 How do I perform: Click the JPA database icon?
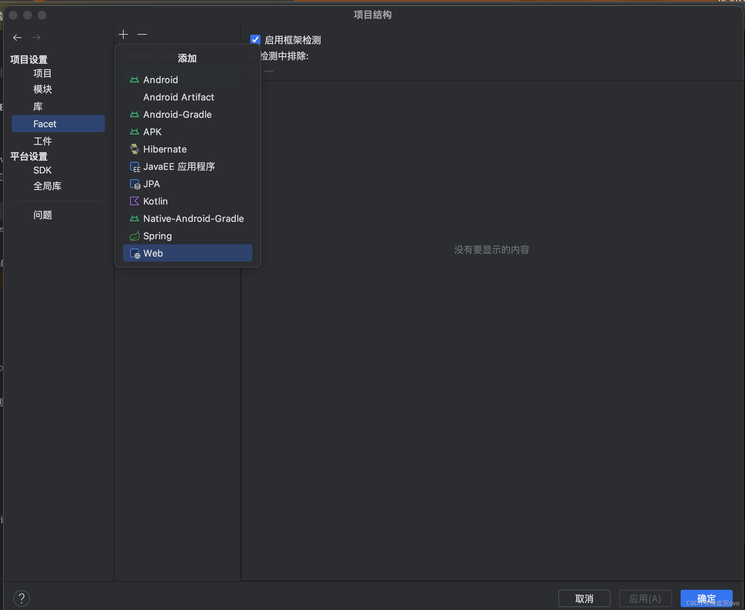[x=135, y=184]
